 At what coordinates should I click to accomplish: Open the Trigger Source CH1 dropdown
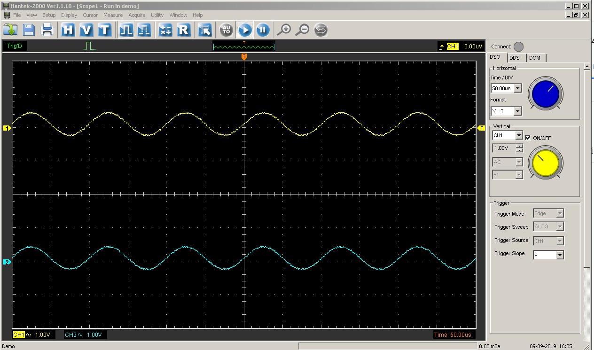pos(559,241)
